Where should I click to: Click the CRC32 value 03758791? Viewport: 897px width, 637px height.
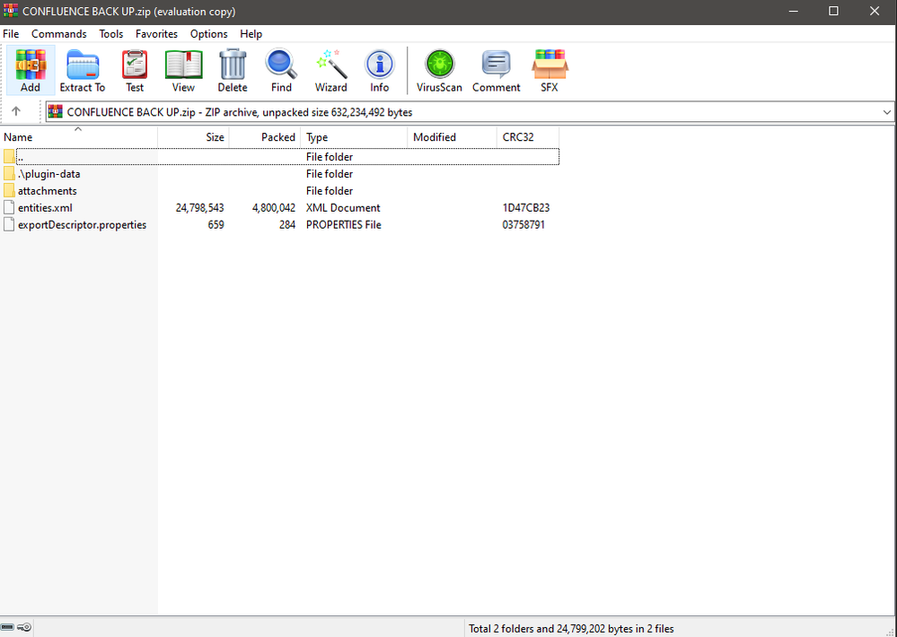pos(523,225)
